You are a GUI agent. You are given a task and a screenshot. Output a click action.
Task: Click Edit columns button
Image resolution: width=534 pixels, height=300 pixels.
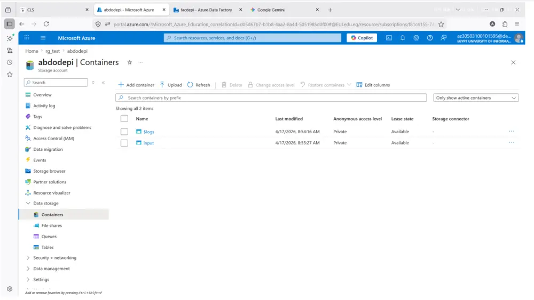click(373, 85)
